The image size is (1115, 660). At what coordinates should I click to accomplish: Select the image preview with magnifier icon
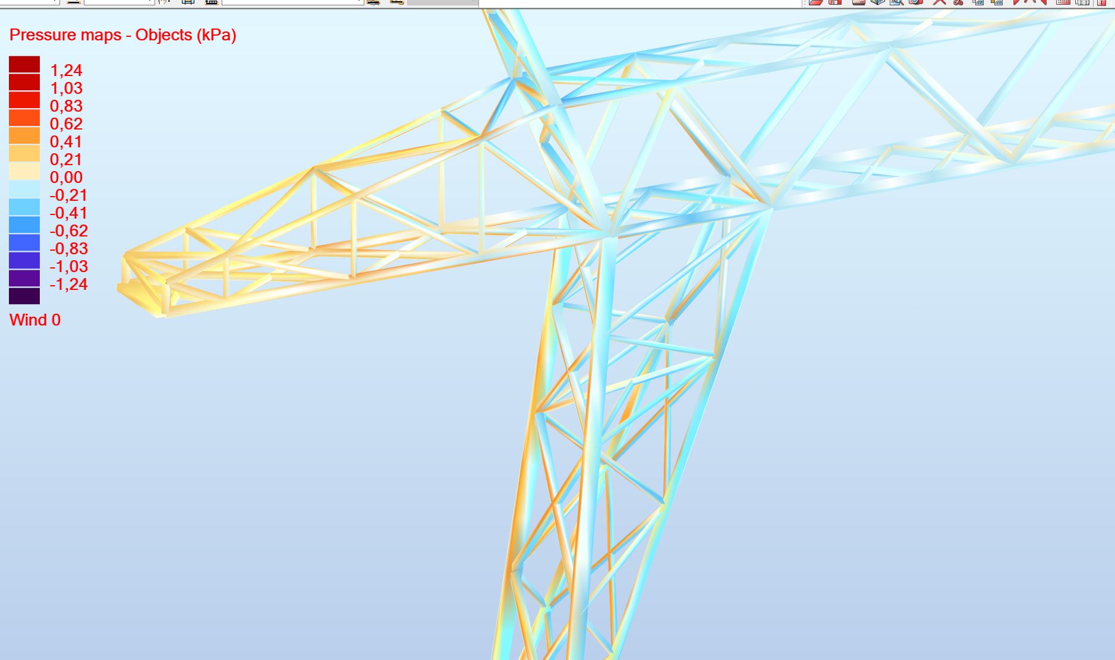(x=896, y=4)
